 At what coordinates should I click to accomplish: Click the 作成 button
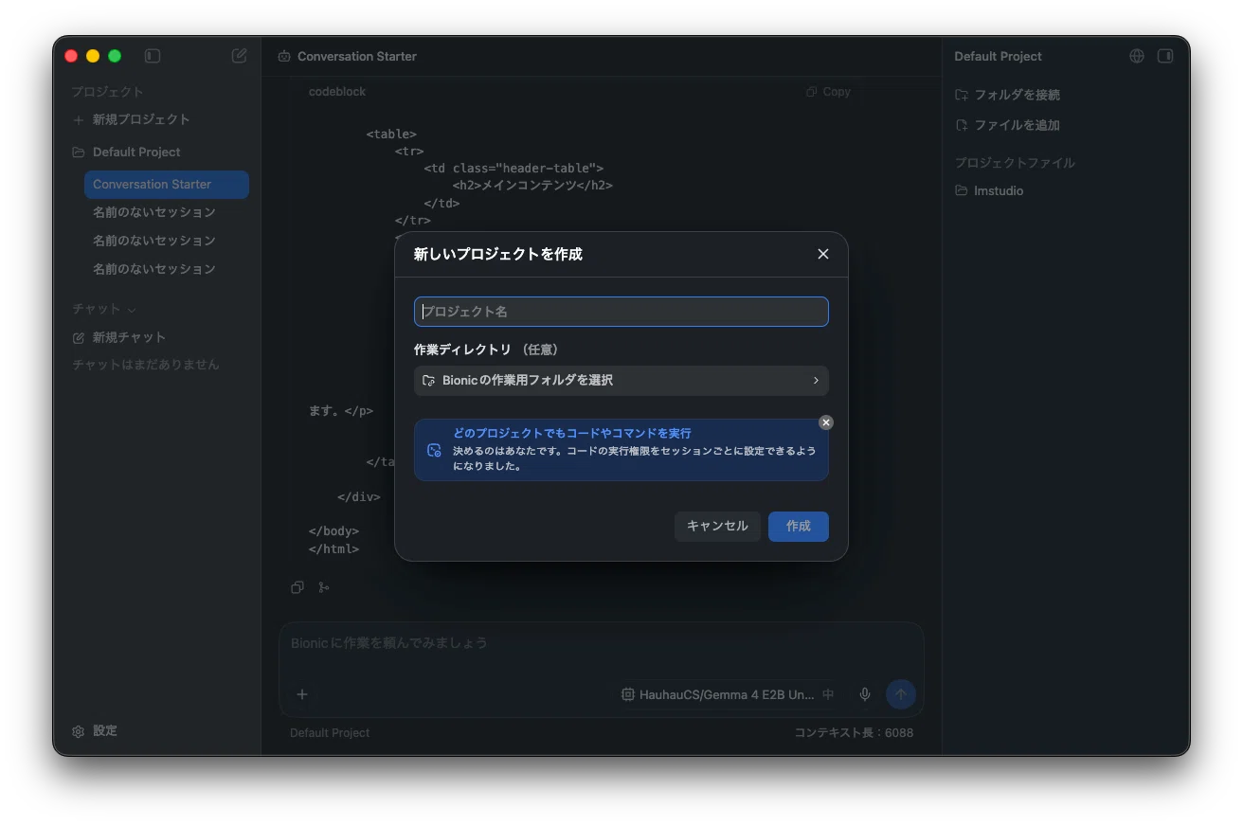tap(799, 527)
